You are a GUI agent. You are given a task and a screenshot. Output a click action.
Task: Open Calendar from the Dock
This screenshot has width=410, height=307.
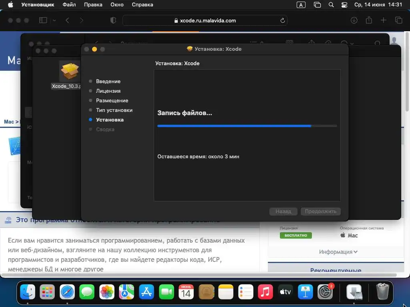186,291
